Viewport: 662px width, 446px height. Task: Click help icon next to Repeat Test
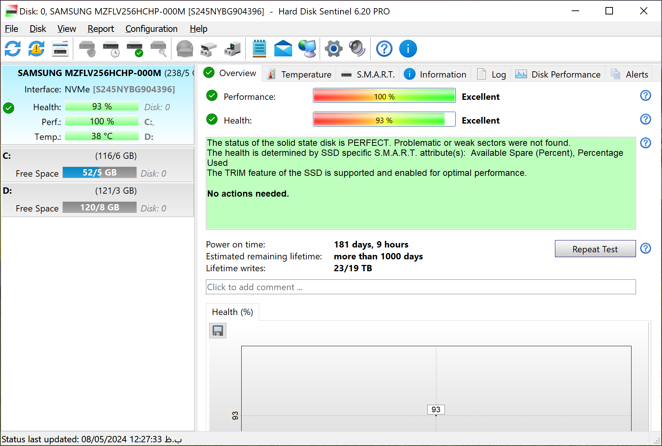click(x=646, y=248)
